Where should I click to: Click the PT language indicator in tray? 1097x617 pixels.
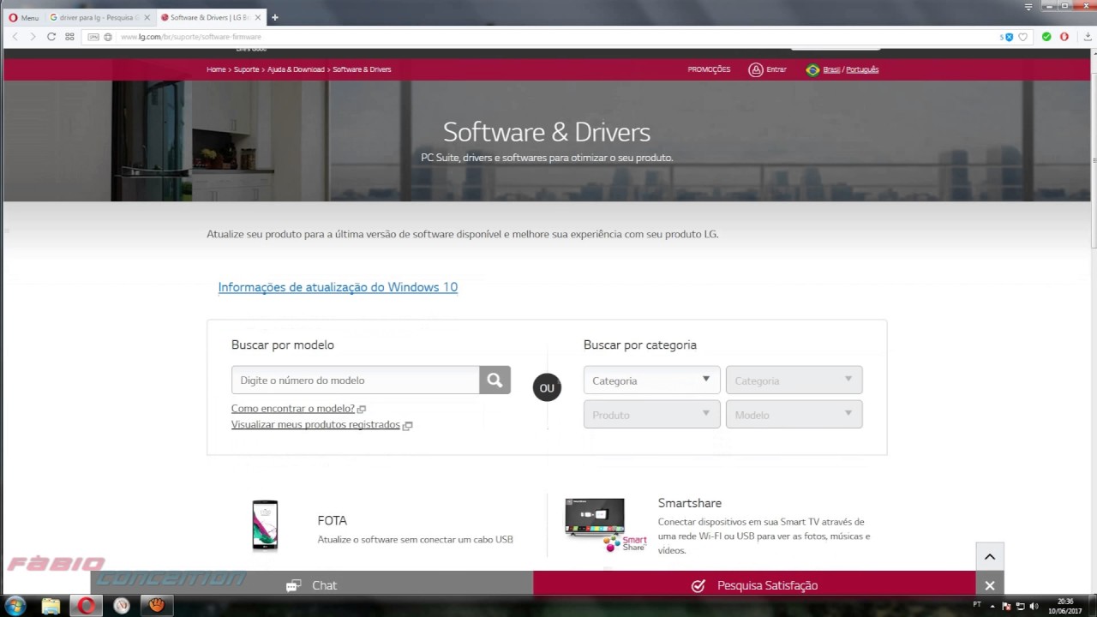[x=977, y=605]
